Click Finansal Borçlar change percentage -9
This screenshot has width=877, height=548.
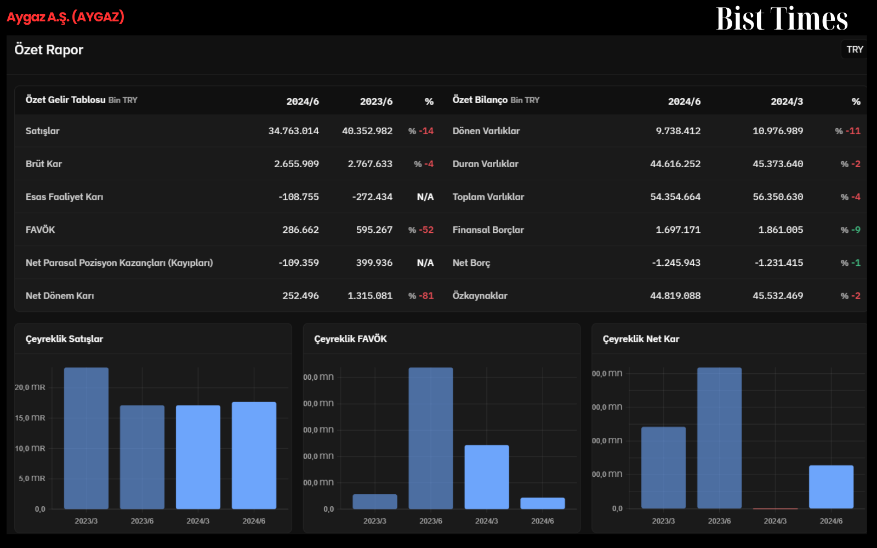851,230
